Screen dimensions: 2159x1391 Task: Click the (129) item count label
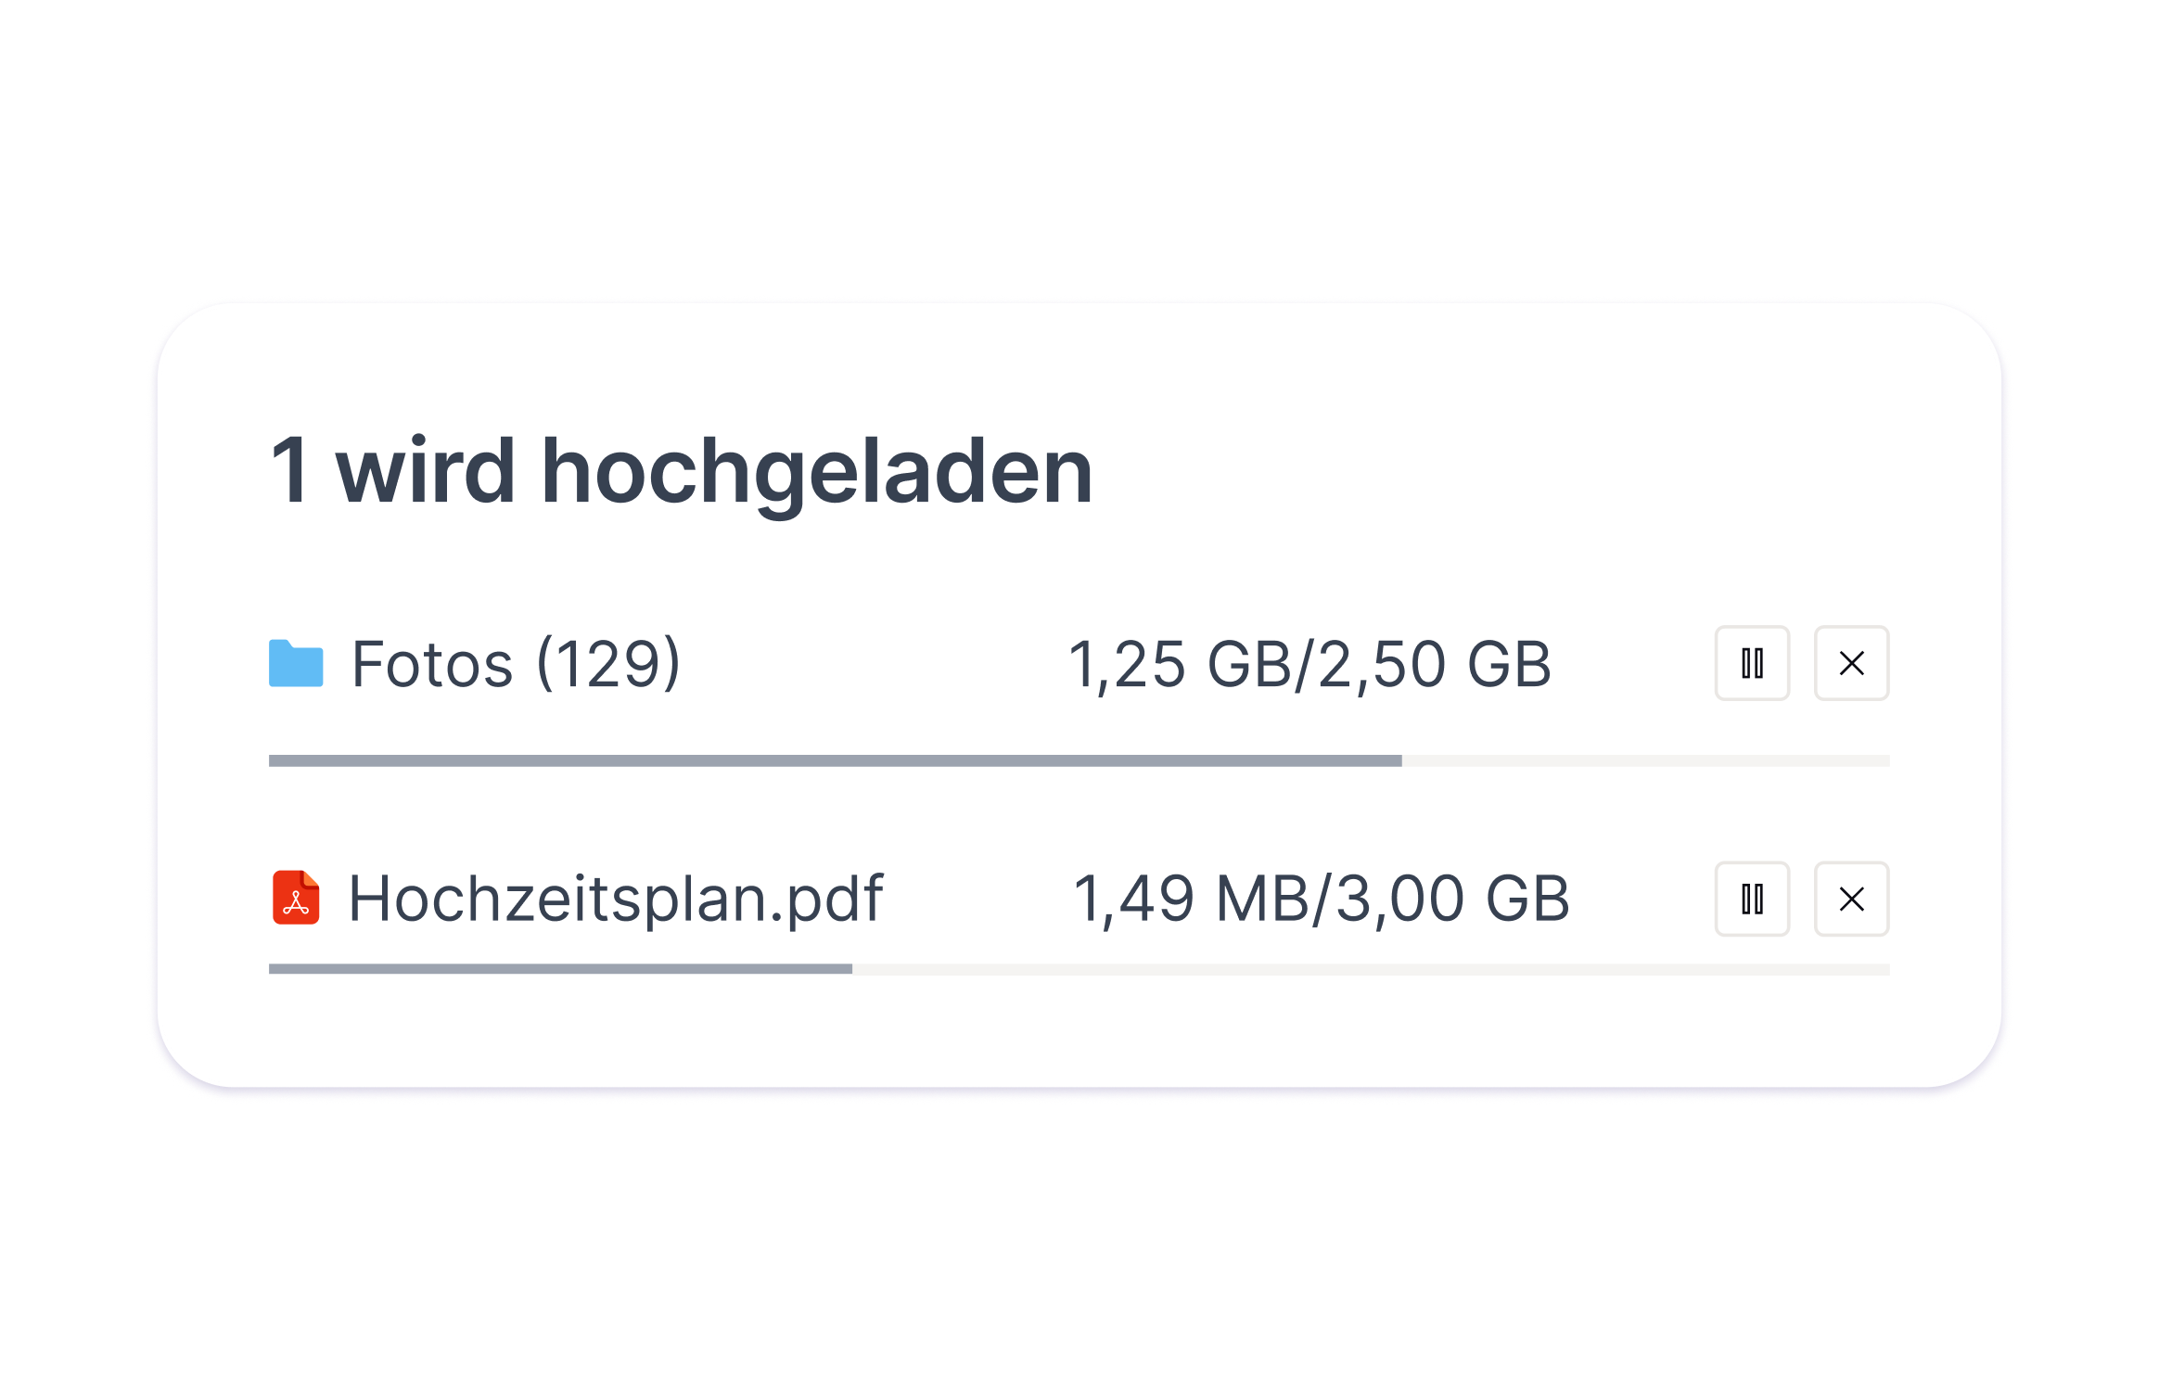click(x=608, y=664)
